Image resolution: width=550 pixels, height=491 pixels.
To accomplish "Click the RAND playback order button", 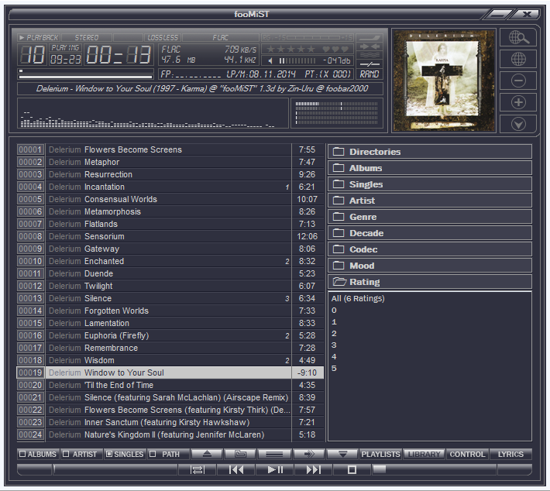I will tap(370, 74).
